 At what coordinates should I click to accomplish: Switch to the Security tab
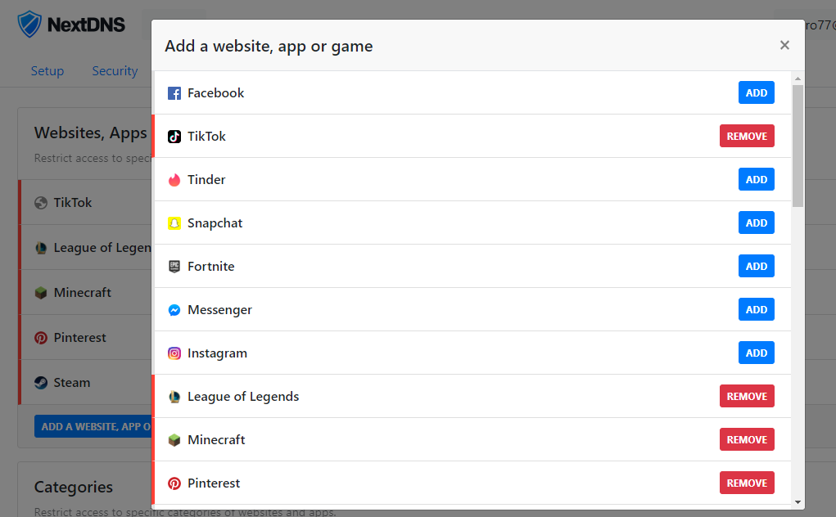pos(115,71)
